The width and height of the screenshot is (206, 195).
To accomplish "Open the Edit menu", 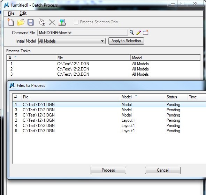I will coord(23,13).
